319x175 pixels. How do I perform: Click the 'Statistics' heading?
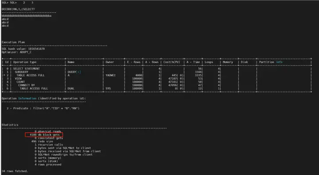coord(10,125)
